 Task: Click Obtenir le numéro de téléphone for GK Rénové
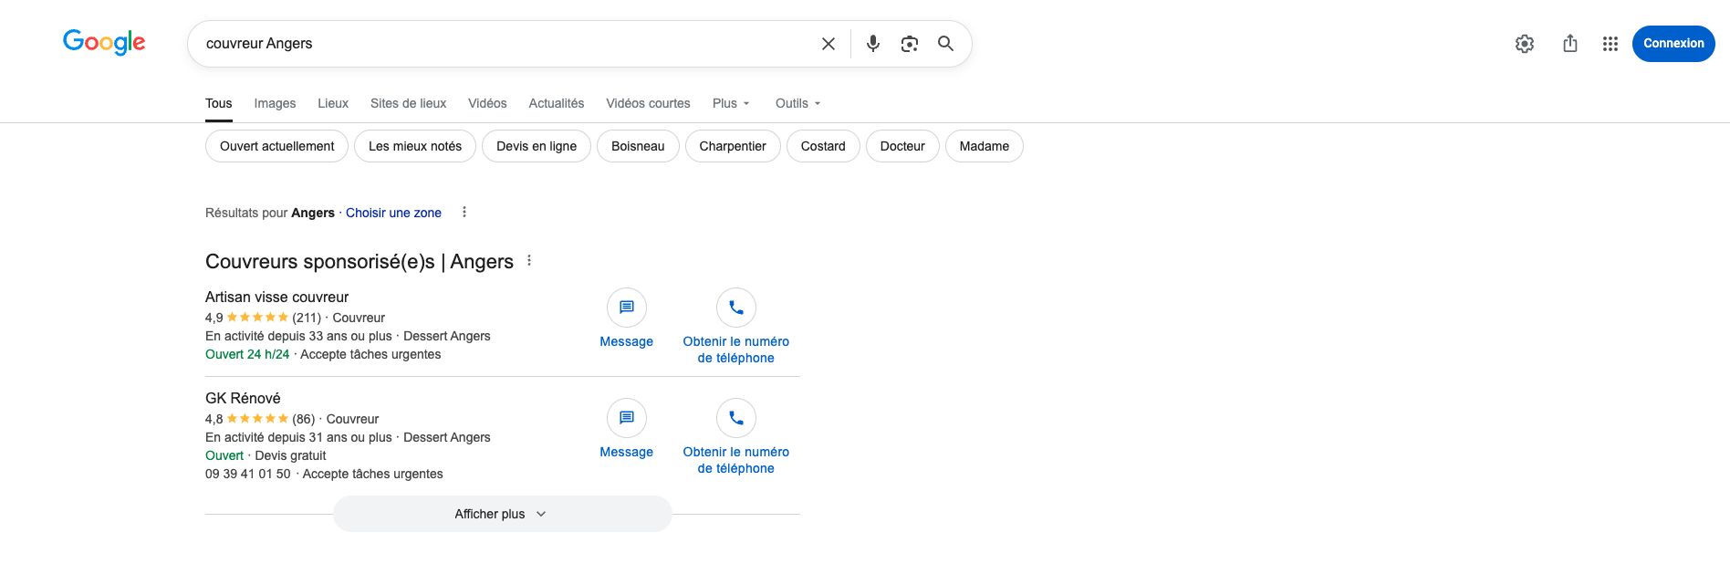coord(736,460)
